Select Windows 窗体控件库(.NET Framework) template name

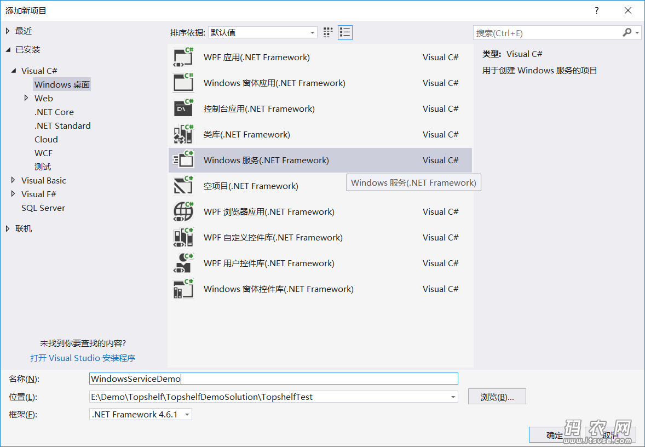click(279, 289)
